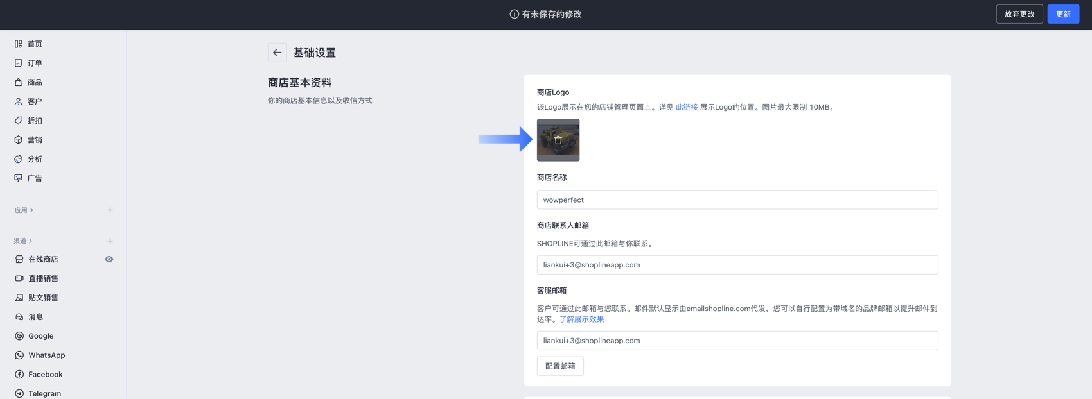Add a new app with plus icon
This screenshot has height=399, width=1092.
[x=110, y=210]
